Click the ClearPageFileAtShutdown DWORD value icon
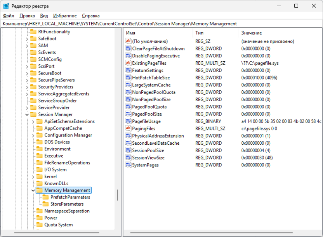This screenshot has height=237, width=323. coord(128,48)
